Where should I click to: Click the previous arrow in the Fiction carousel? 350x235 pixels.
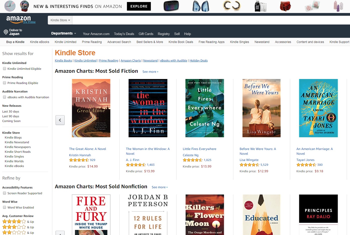tap(60, 120)
